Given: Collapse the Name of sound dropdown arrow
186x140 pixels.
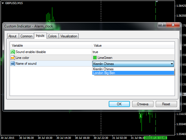Looking at the screenshot, I should point(172,64).
